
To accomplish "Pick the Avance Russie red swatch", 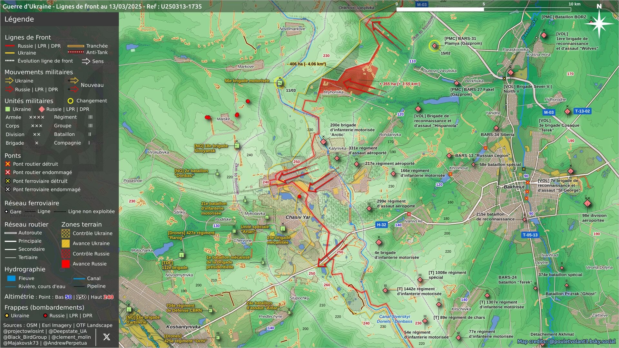I will 66,264.
